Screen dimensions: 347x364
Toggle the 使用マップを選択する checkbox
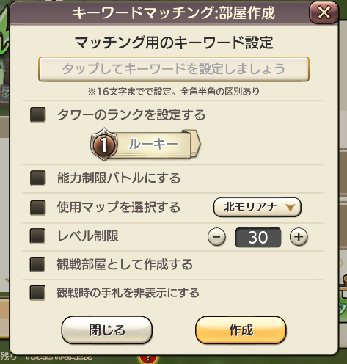coord(38,208)
